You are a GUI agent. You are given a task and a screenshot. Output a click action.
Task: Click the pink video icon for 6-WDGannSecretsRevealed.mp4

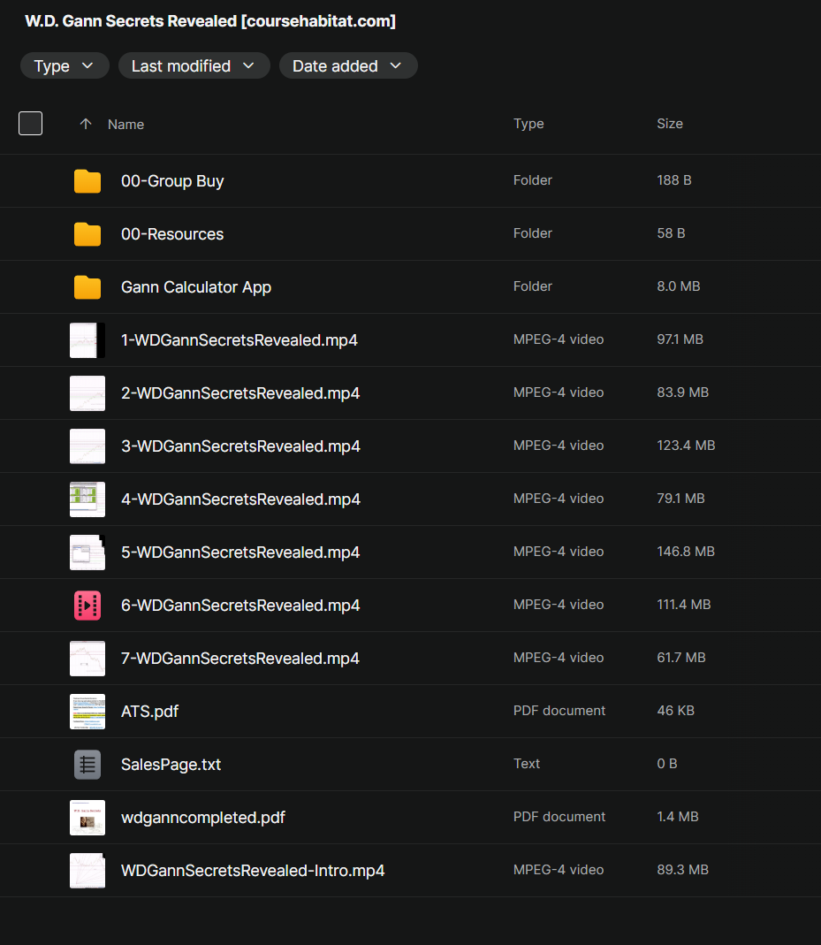pyautogui.click(x=87, y=606)
